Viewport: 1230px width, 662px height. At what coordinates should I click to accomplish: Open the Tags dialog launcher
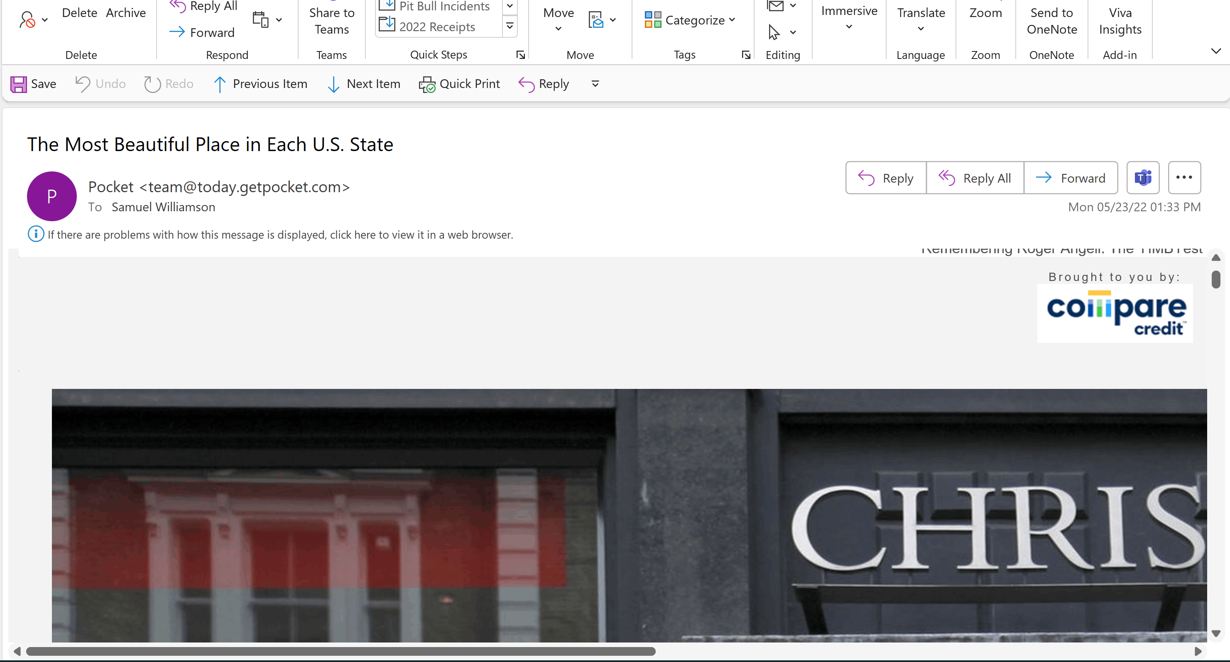746,55
